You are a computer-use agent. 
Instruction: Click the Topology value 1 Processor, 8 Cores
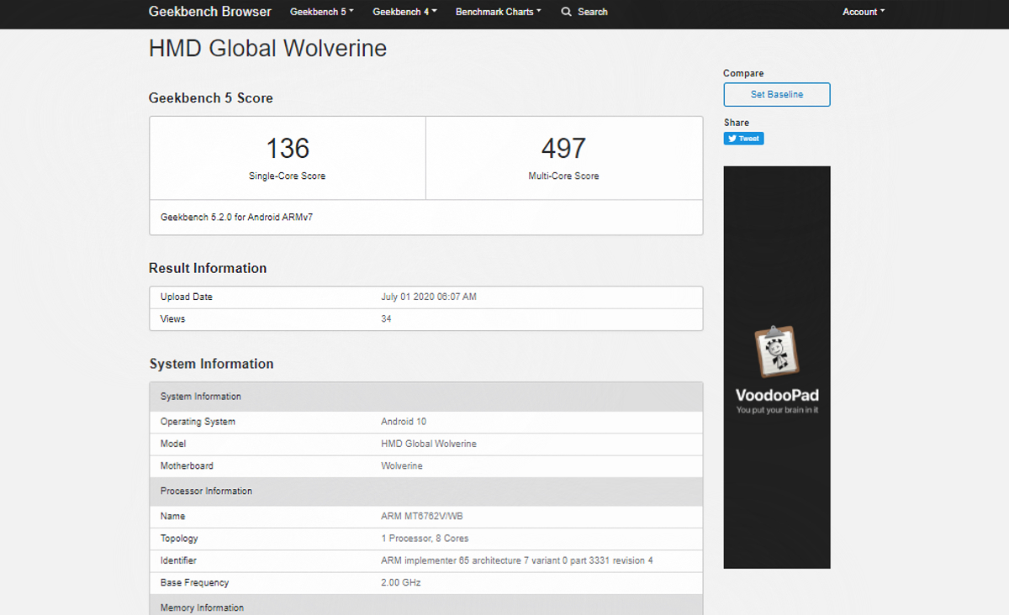[x=425, y=539]
